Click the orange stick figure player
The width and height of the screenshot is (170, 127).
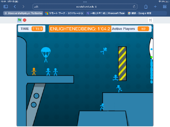point(34,71)
